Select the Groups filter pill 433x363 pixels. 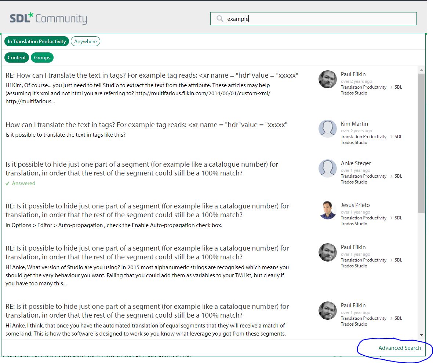pyautogui.click(x=42, y=58)
